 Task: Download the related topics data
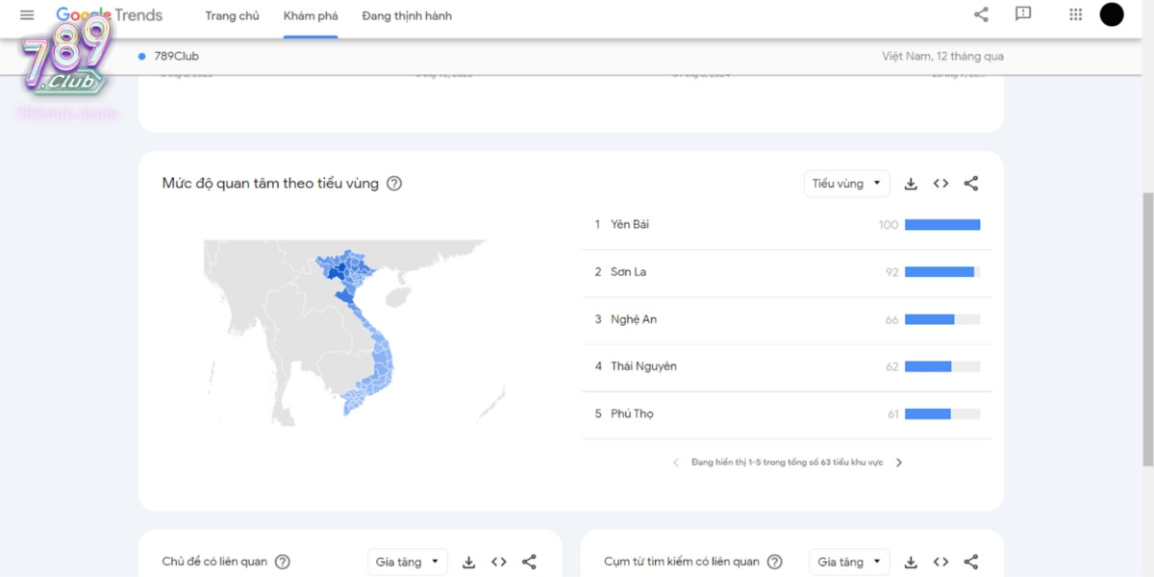[468, 562]
